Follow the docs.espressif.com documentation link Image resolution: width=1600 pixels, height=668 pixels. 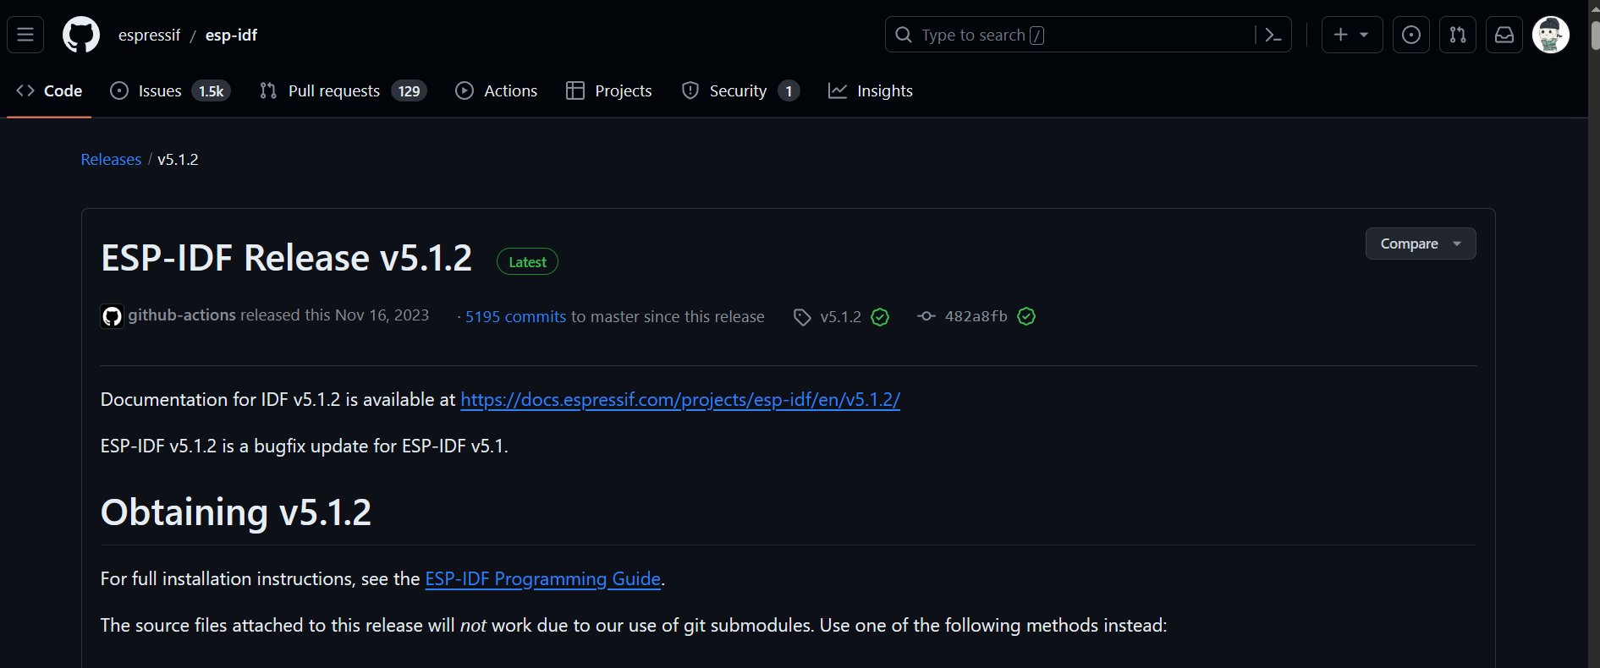[x=679, y=400]
